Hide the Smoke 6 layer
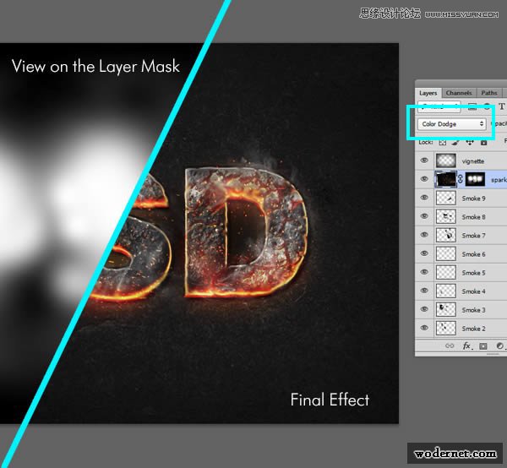Viewport: 507px width, 468px height. coord(424,253)
